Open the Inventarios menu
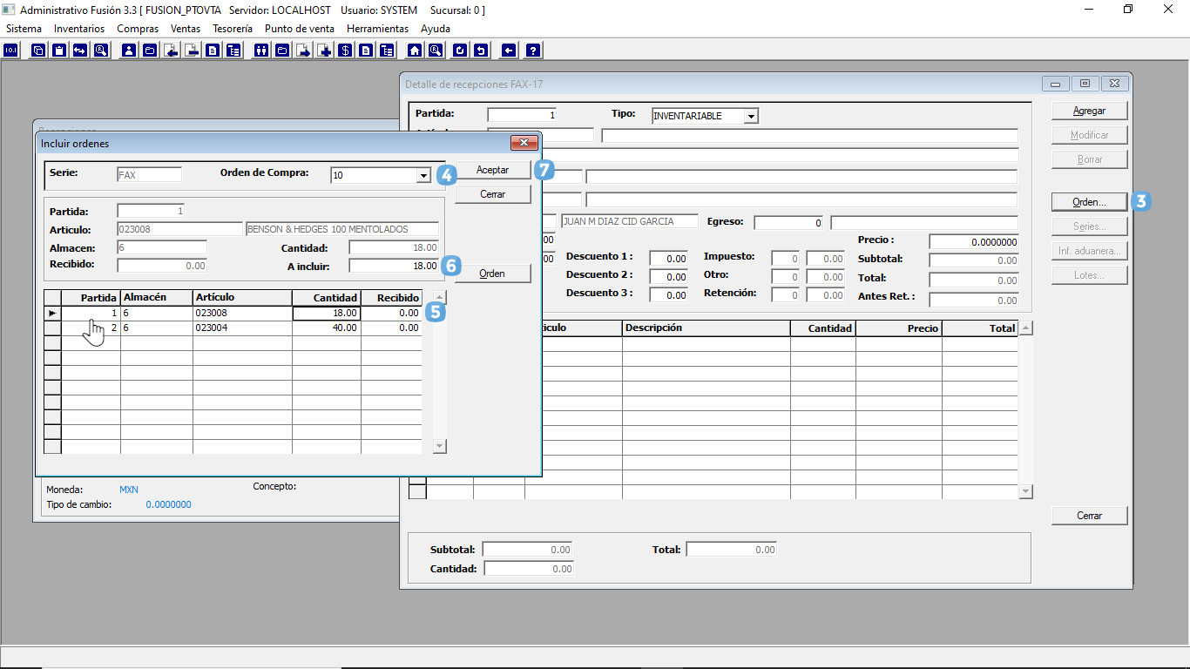 [79, 29]
